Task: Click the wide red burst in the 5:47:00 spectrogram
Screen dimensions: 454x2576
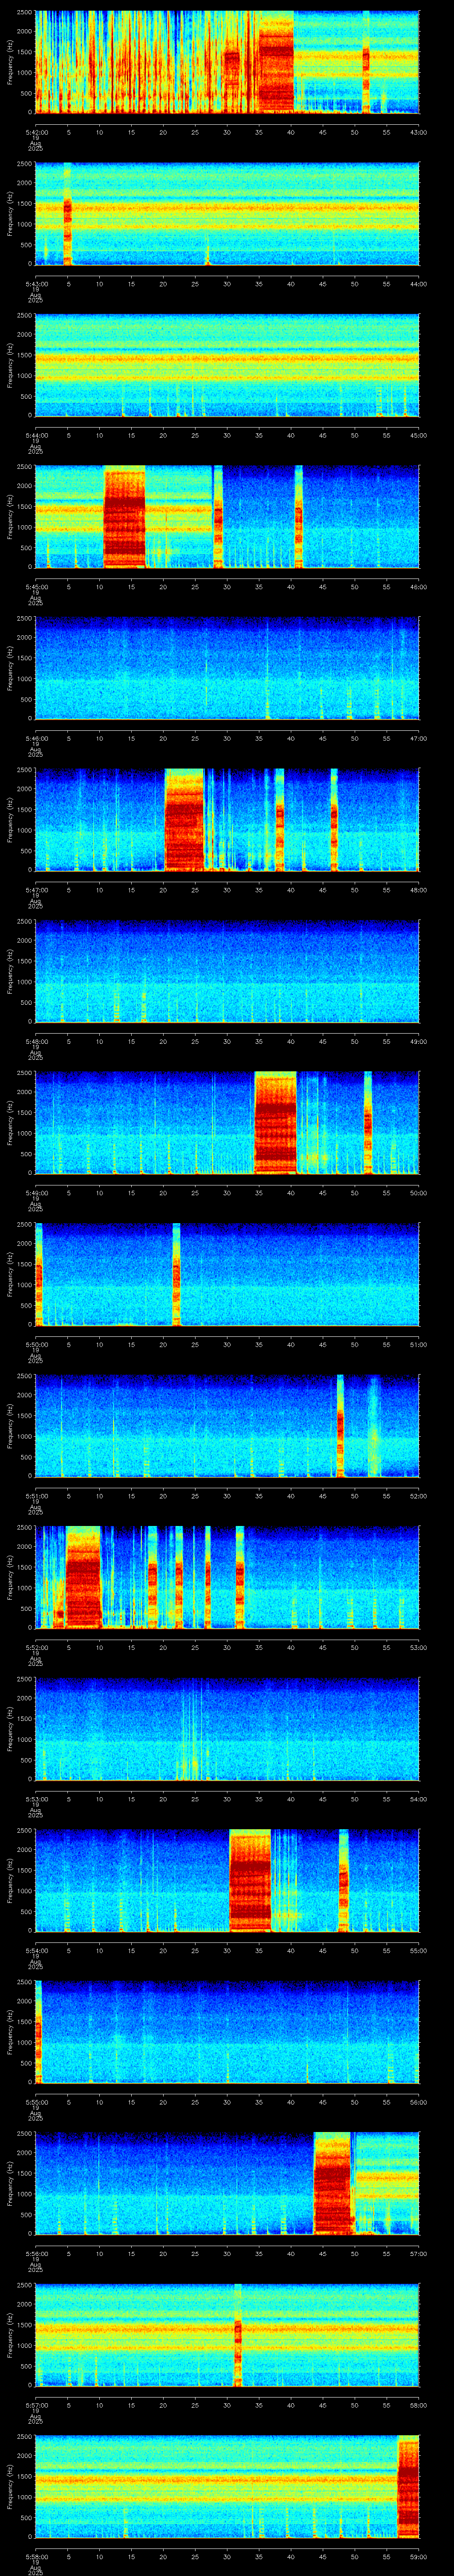Action: 184,820
